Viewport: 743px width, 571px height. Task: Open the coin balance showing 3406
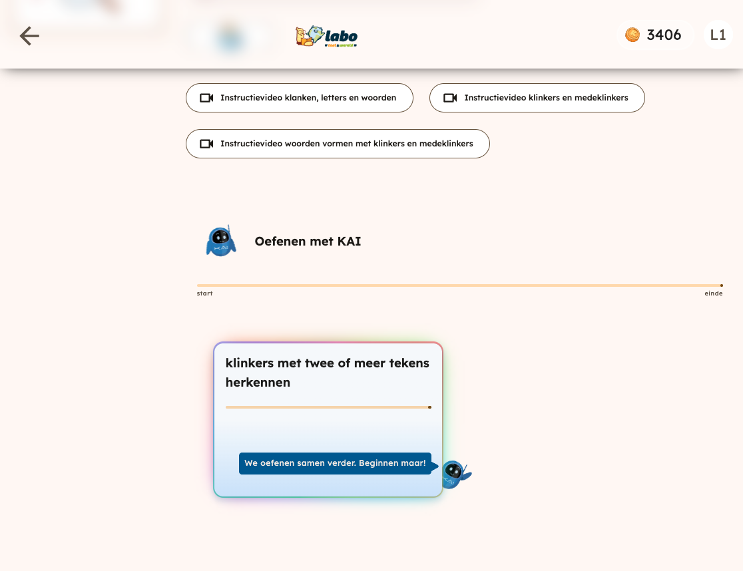click(x=655, y=35)
